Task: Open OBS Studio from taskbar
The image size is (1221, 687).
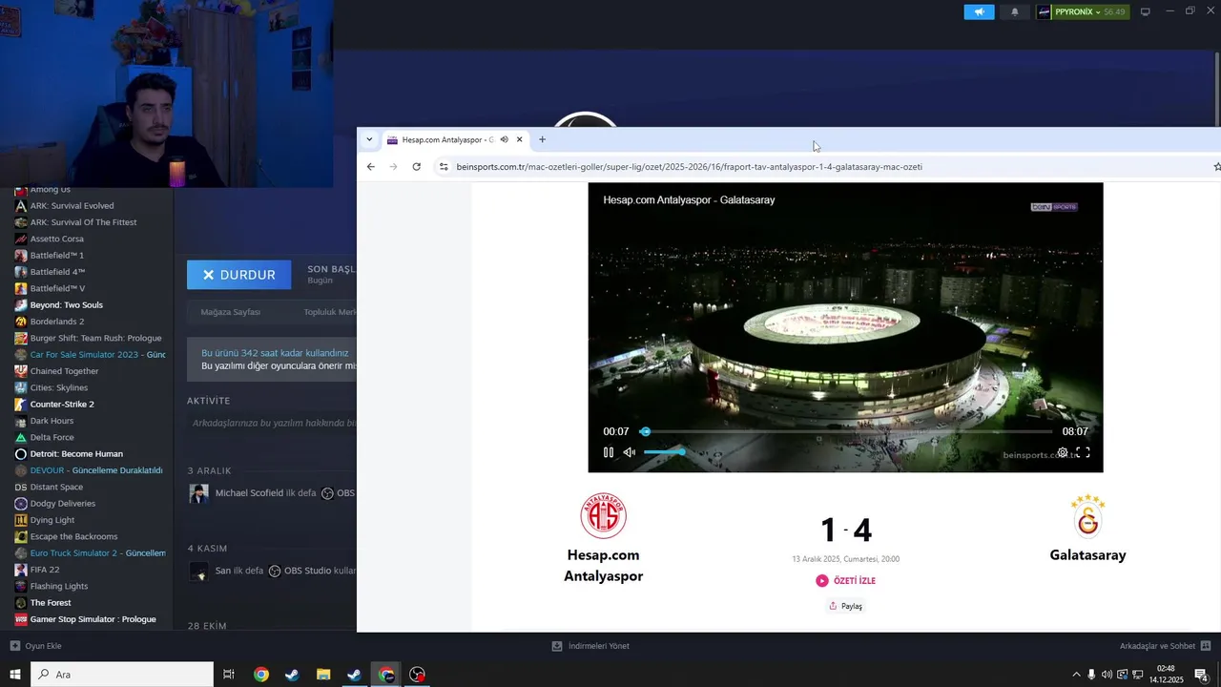Action: (417, 675)
